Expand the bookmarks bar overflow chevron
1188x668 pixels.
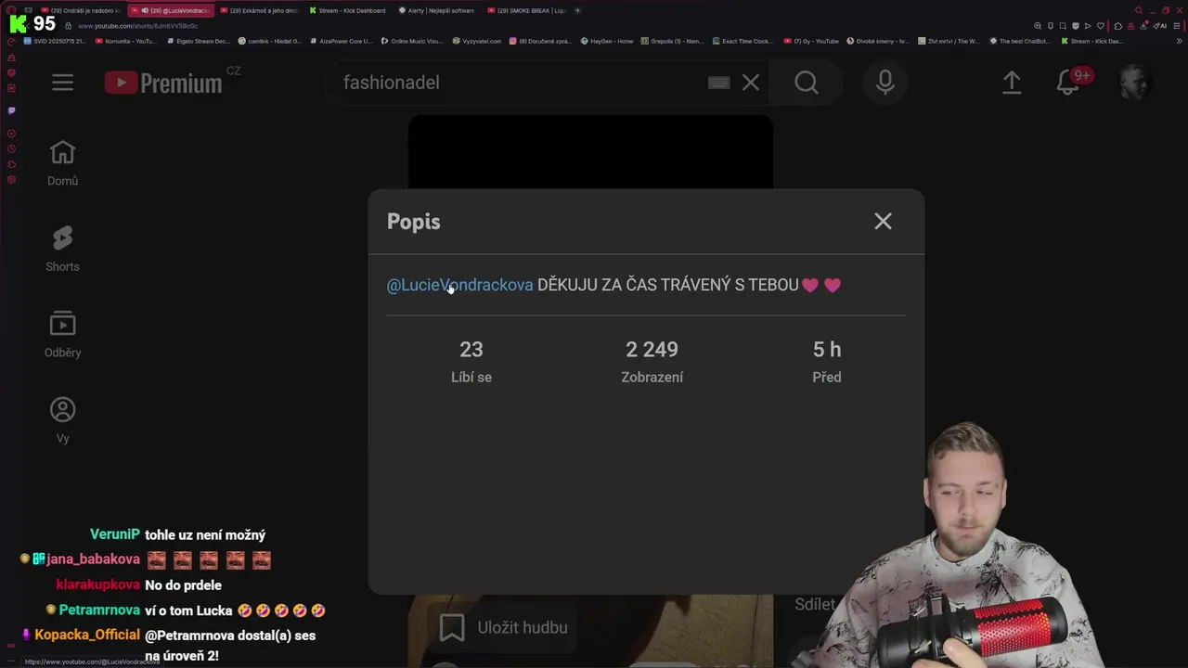1179,41
